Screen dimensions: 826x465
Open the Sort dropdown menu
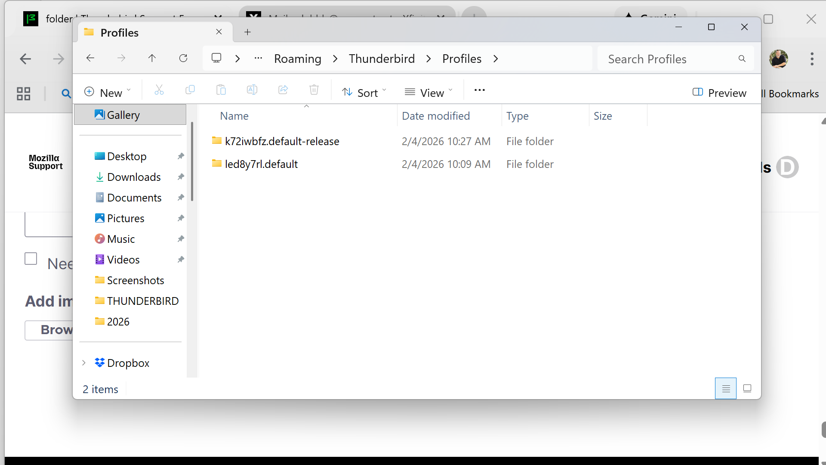click(x=364, y=93)
